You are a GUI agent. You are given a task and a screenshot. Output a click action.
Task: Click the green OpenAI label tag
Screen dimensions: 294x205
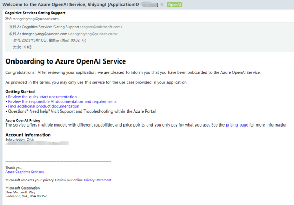click(x=174, y=5)
